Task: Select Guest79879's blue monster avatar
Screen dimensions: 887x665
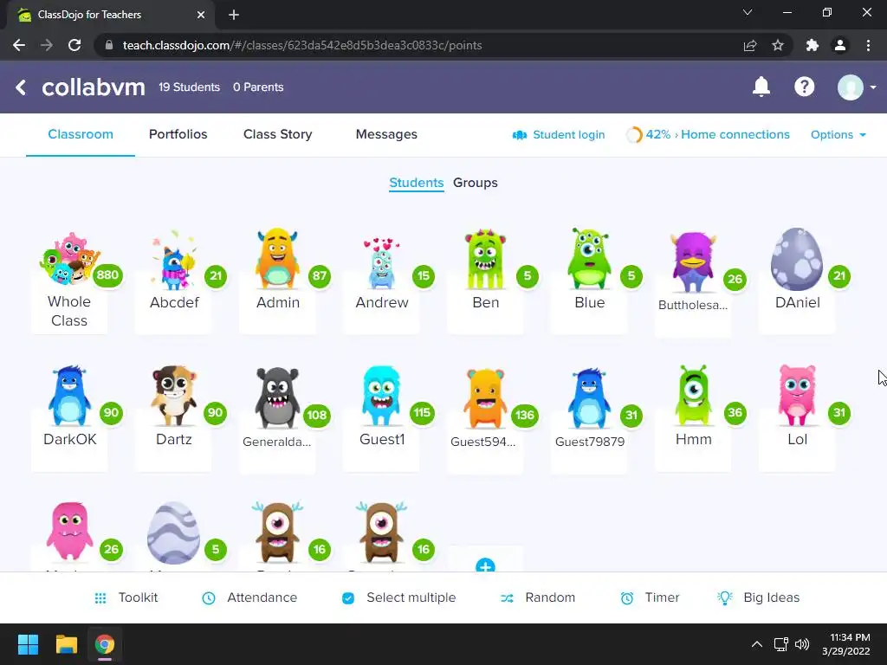Action: 589,398
